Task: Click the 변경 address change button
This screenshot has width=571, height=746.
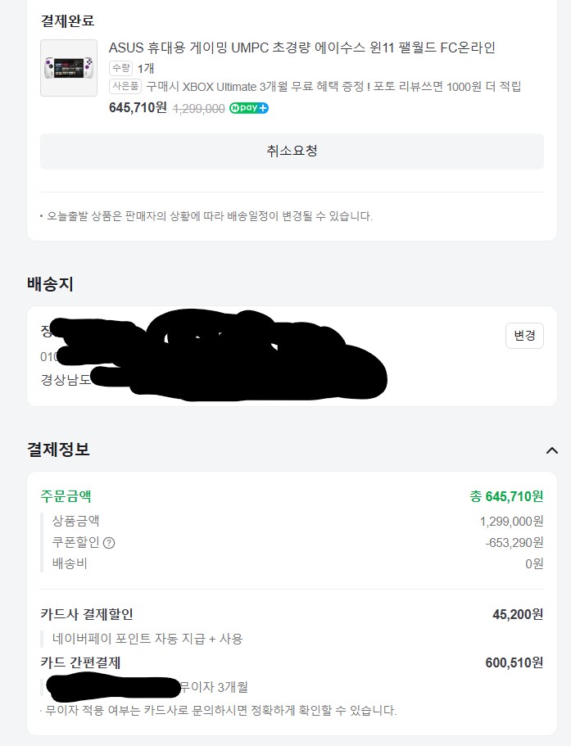Action: (x=523, y=336)
